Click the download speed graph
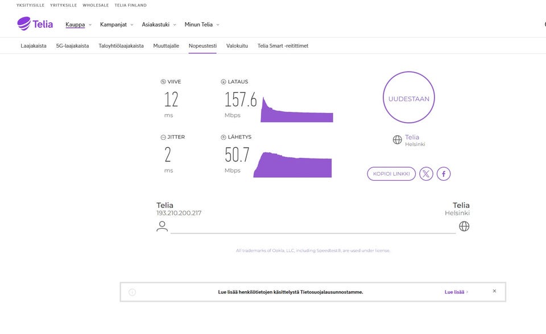 click(297, 110)
